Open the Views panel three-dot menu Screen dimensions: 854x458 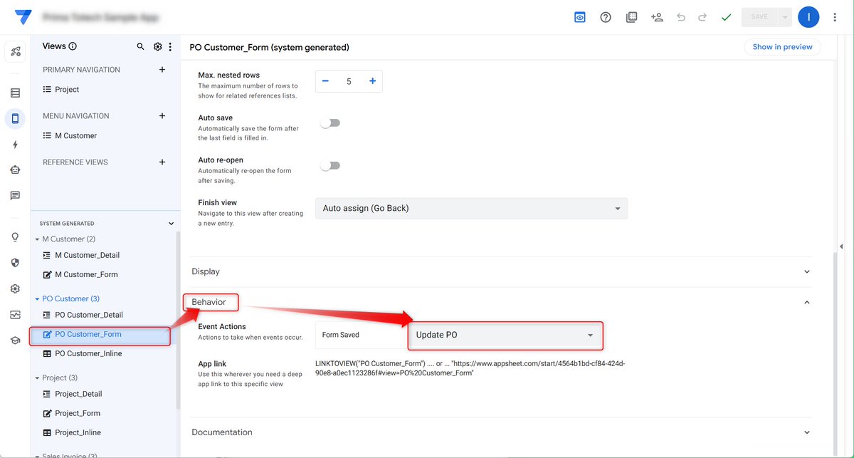[x=169, y=46]
